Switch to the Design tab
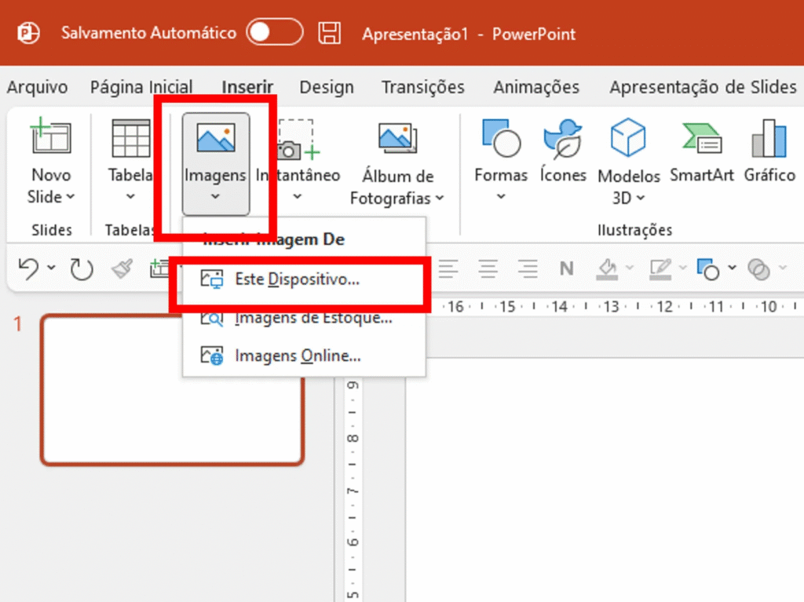The width and height of the screenshot is (804, 602). [x=327, y=87]
